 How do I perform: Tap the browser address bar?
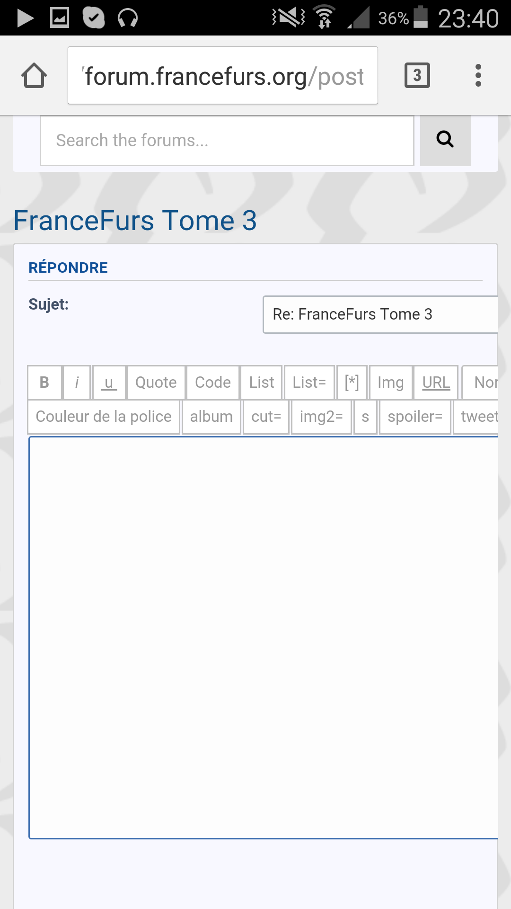click(222, 76)
